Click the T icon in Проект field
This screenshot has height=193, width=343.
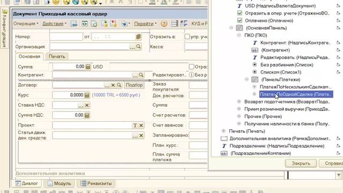pos(135,125)
